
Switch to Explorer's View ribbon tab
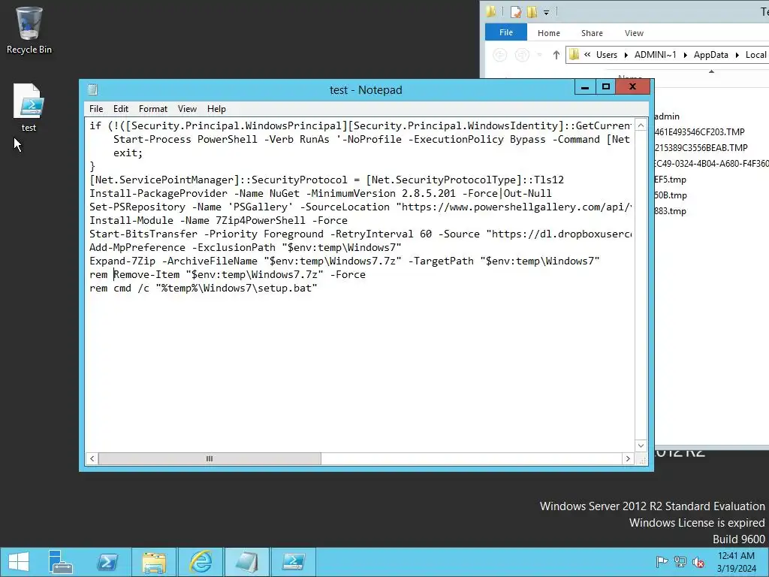coord(634,33)
